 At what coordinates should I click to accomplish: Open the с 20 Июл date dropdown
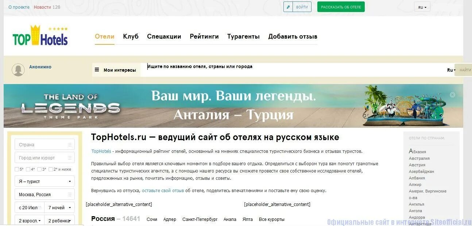(x=30, y=207)
